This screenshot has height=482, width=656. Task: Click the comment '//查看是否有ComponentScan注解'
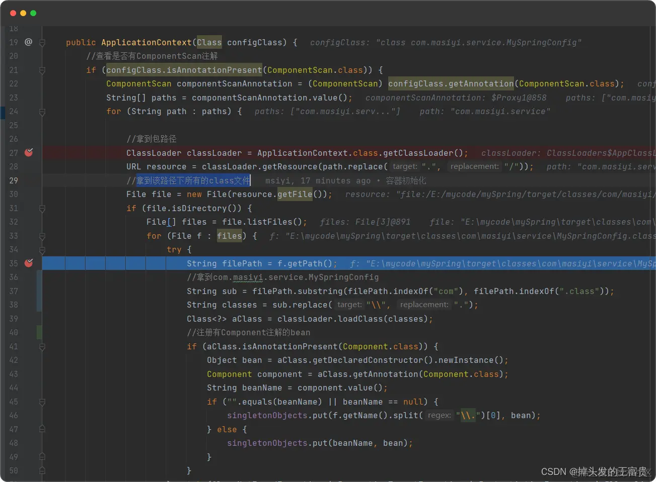pos(152,56)
